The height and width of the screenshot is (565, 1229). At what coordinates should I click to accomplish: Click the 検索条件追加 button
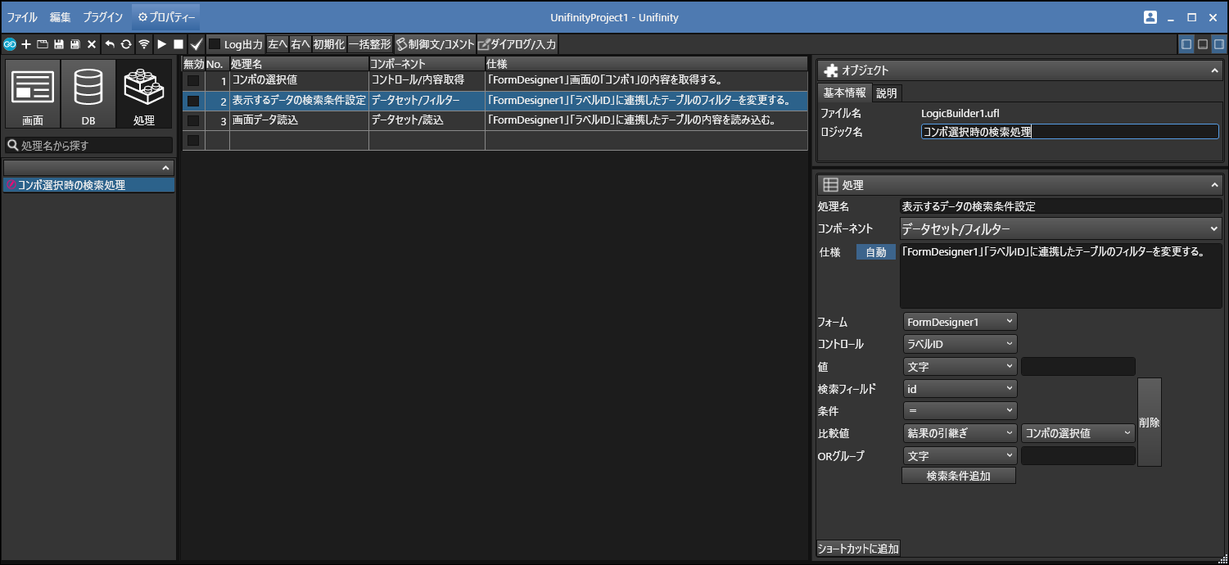pyautogui.click(x=958, y=476)
